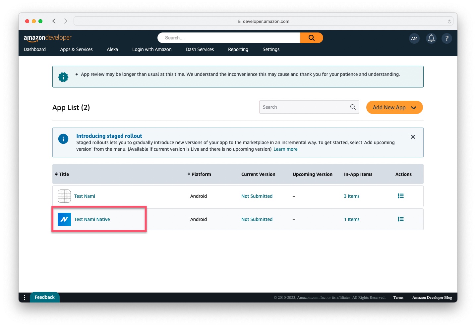The height and width of the screenshot is (327, 476).
Task: Click the Test Nami app icon thumbnail
Action: click(64, 196)
